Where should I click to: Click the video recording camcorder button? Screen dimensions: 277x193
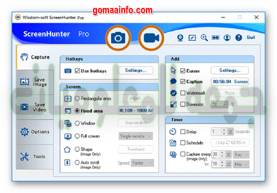151,38
